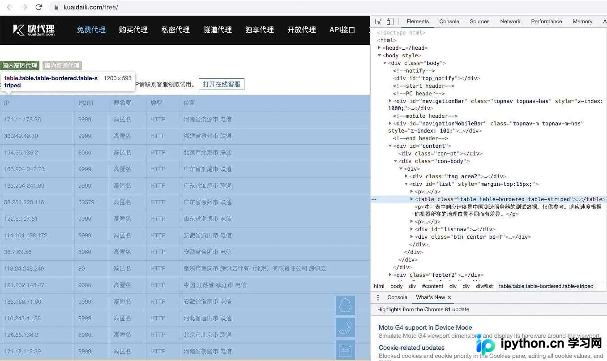Open the DevTools drawer three-dot menu
The image size is (607, 361).
(x=378, y=297)
